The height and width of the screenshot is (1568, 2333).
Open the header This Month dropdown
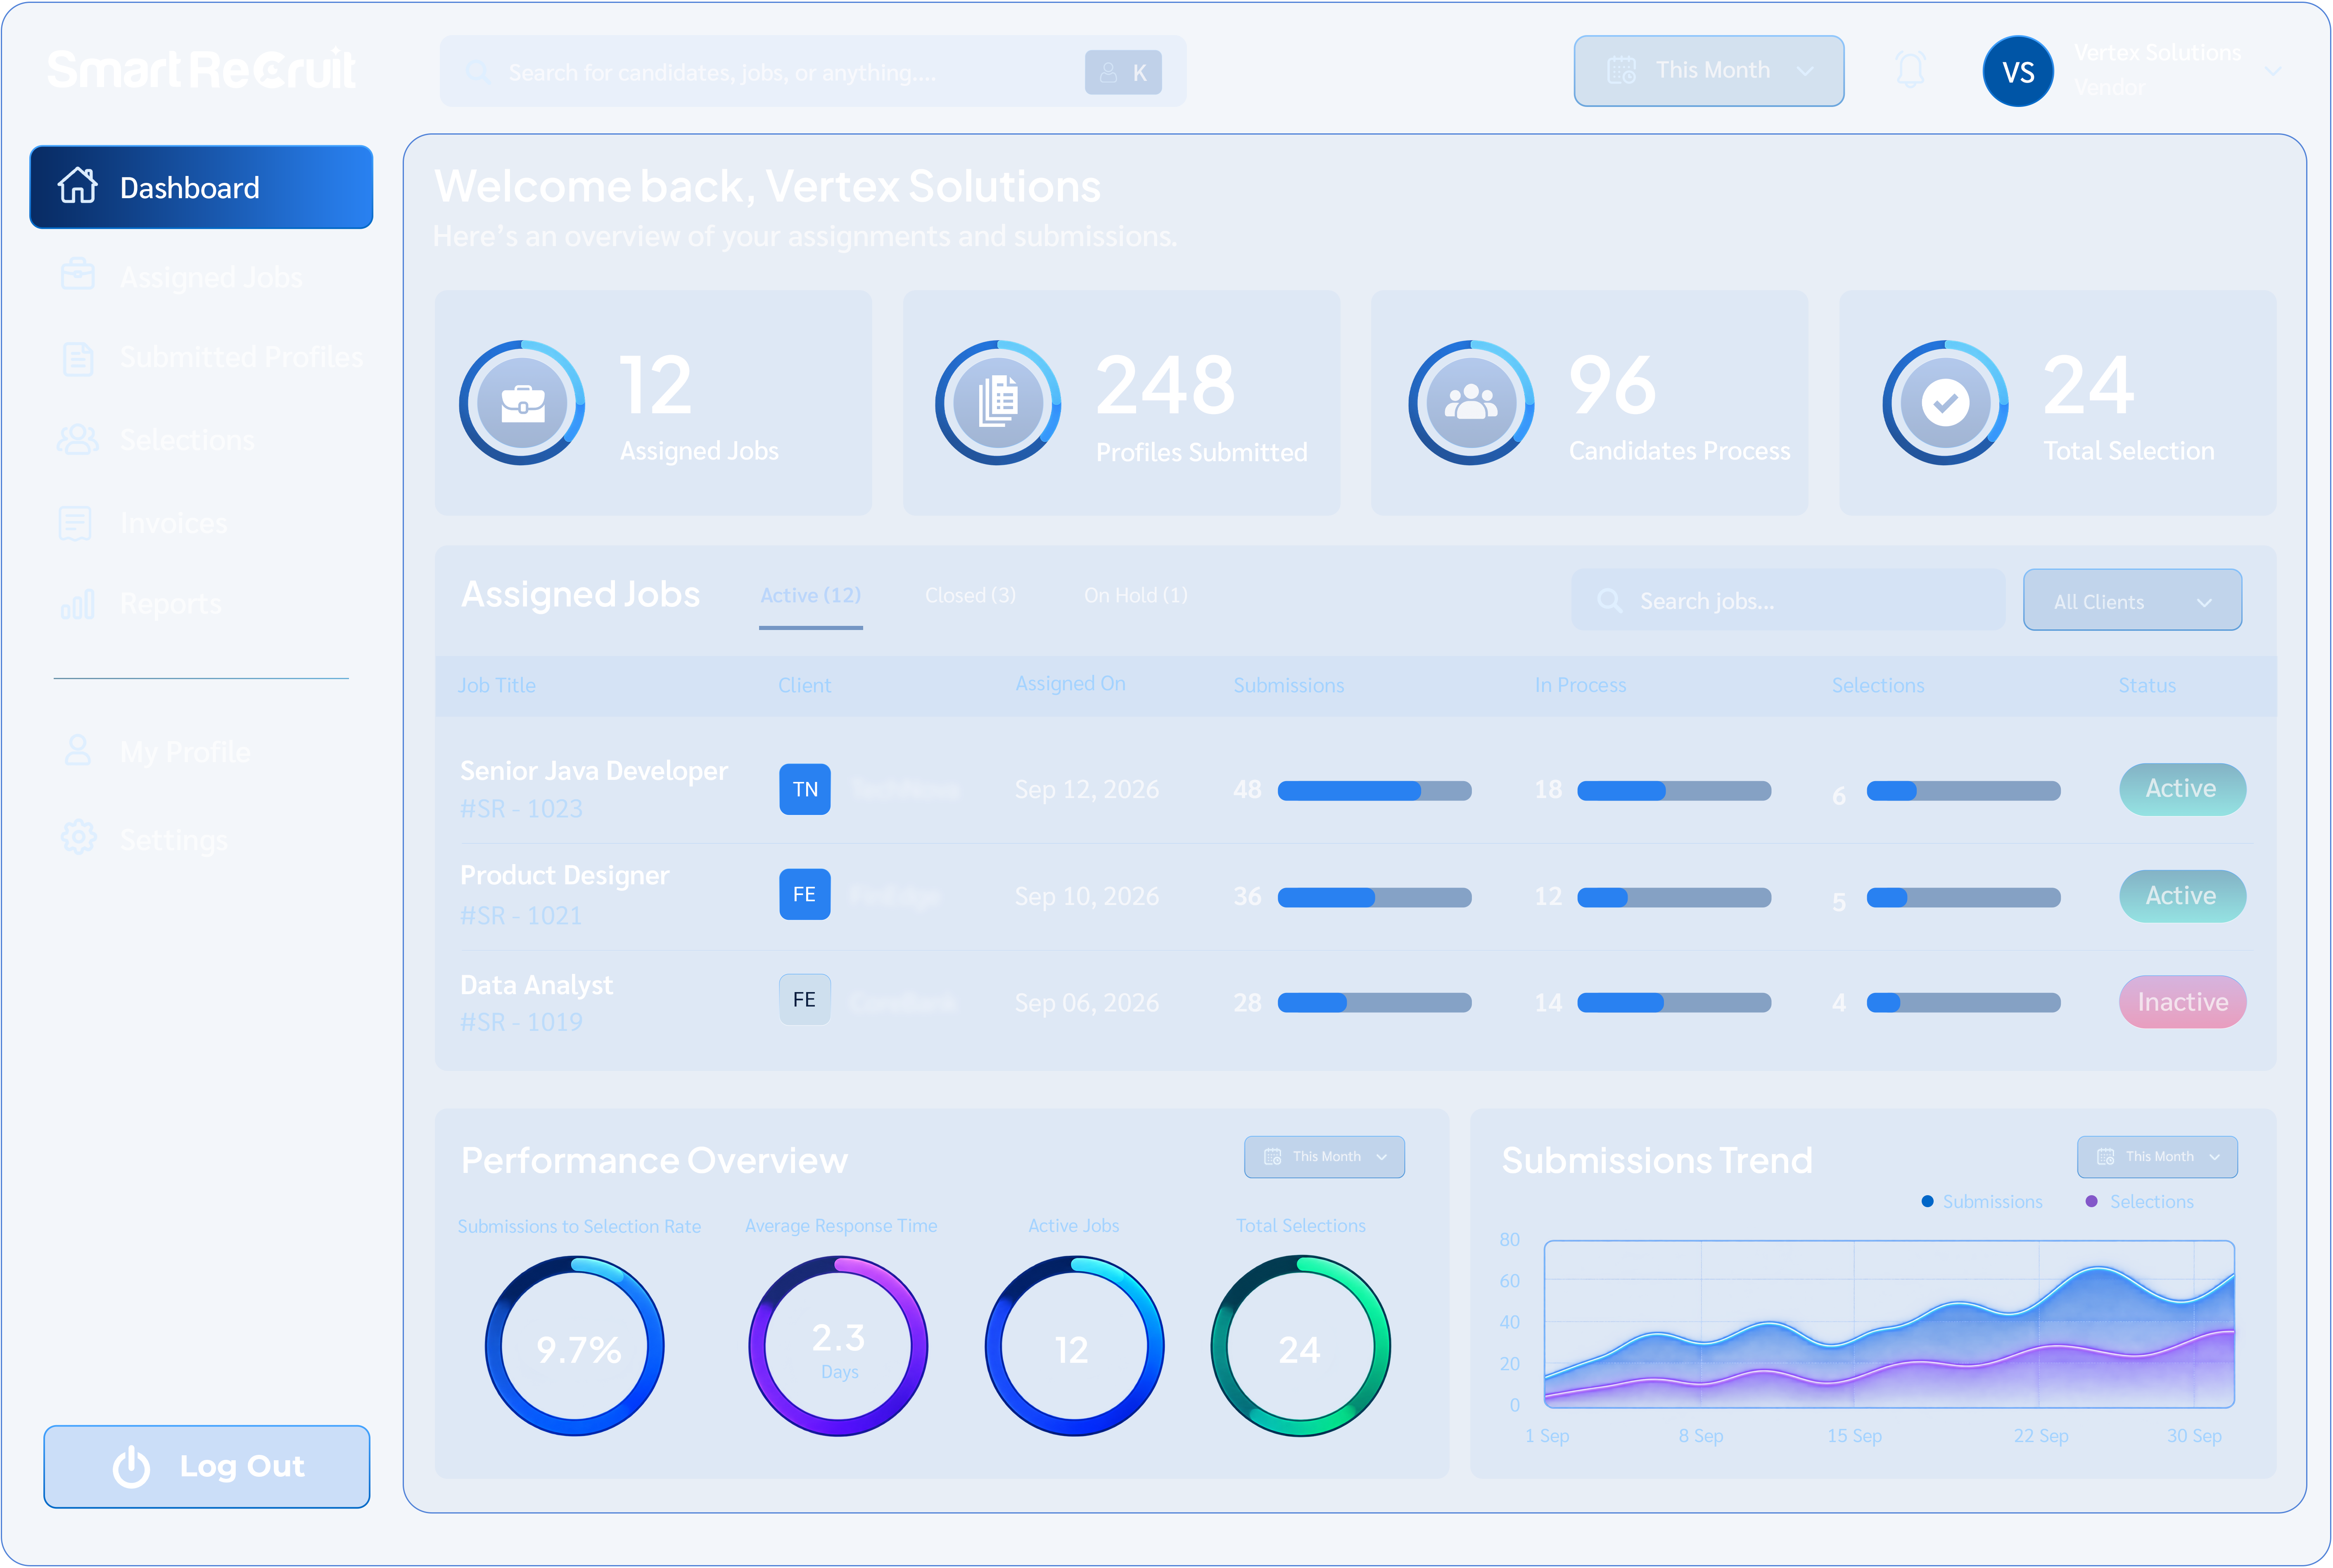pos(1709,71)
